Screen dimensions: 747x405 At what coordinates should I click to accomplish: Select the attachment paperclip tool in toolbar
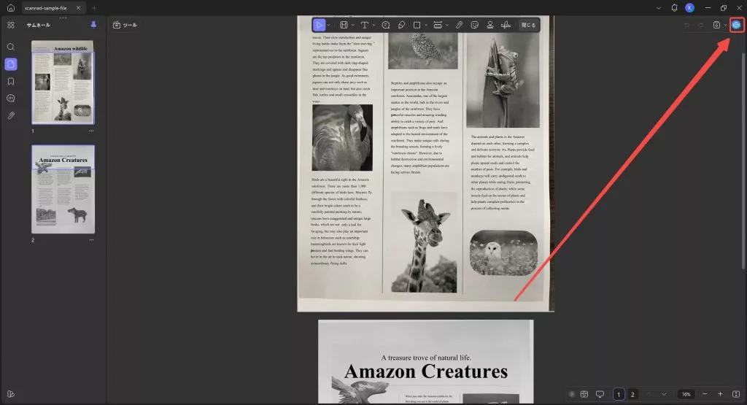(460, 25)
